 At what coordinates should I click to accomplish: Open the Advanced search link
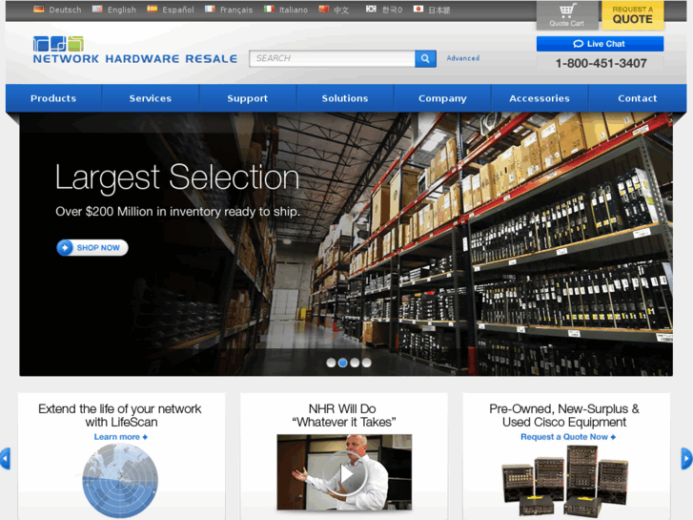coord(462,58)
